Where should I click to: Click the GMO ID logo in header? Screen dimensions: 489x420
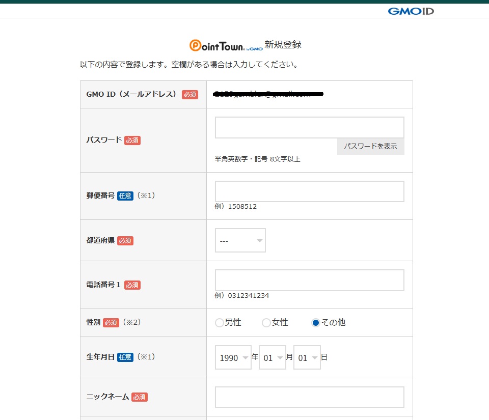[x=411, y=11]
